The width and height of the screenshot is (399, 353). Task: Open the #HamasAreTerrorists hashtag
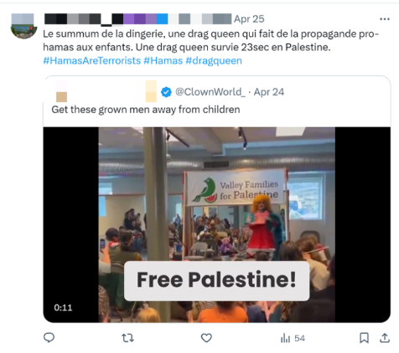[92, 60]
